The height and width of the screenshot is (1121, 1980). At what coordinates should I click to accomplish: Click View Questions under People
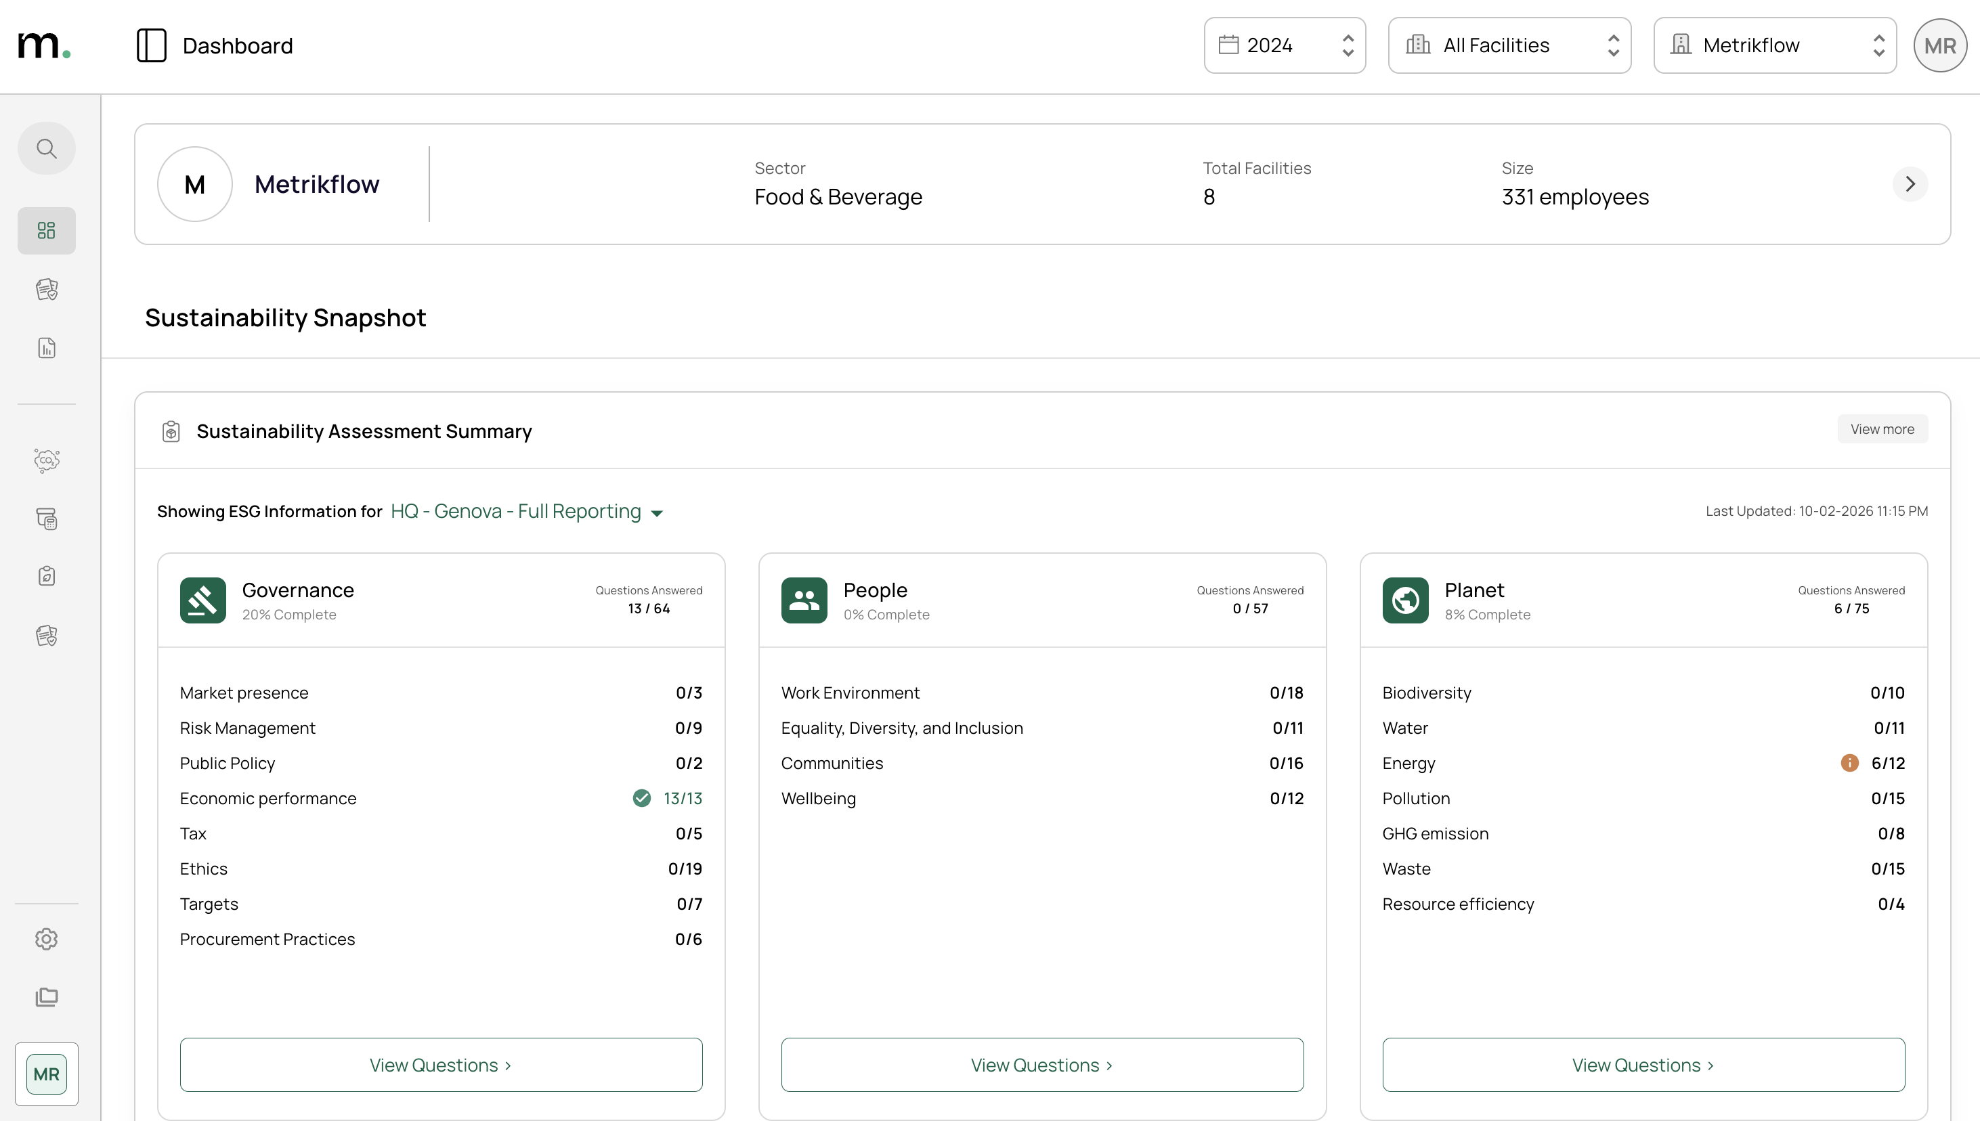tap(1041, 1065)
